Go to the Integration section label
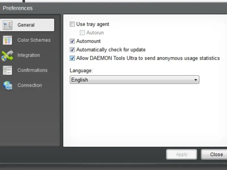The image size is (227, 170). click(x=29, y=55)
